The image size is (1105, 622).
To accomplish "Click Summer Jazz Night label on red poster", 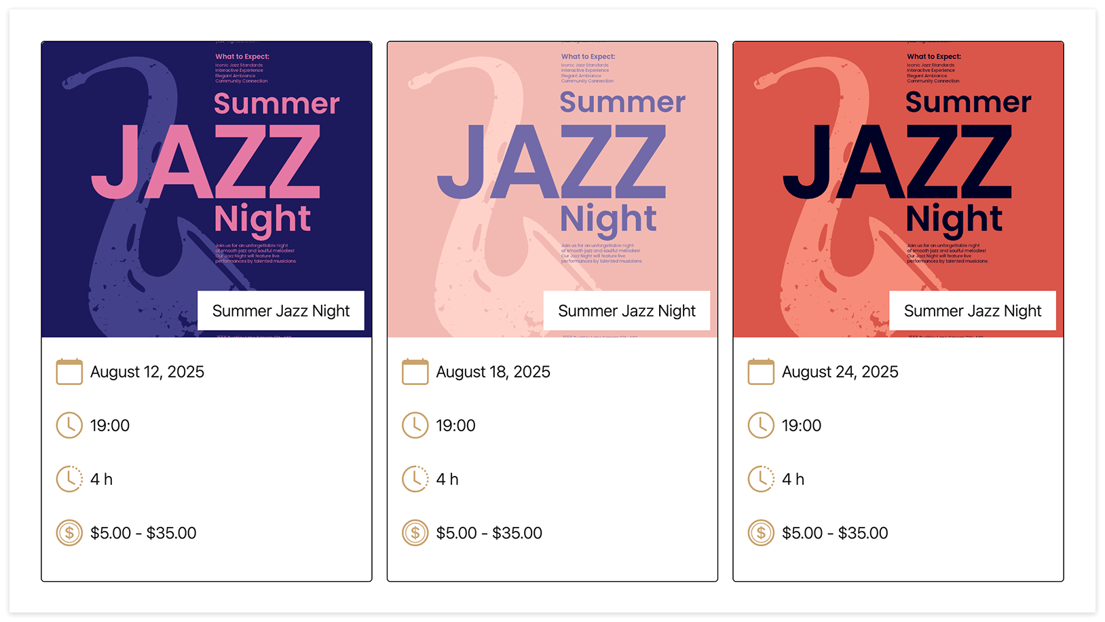I will pyautogui.click(x=973, y=311).
